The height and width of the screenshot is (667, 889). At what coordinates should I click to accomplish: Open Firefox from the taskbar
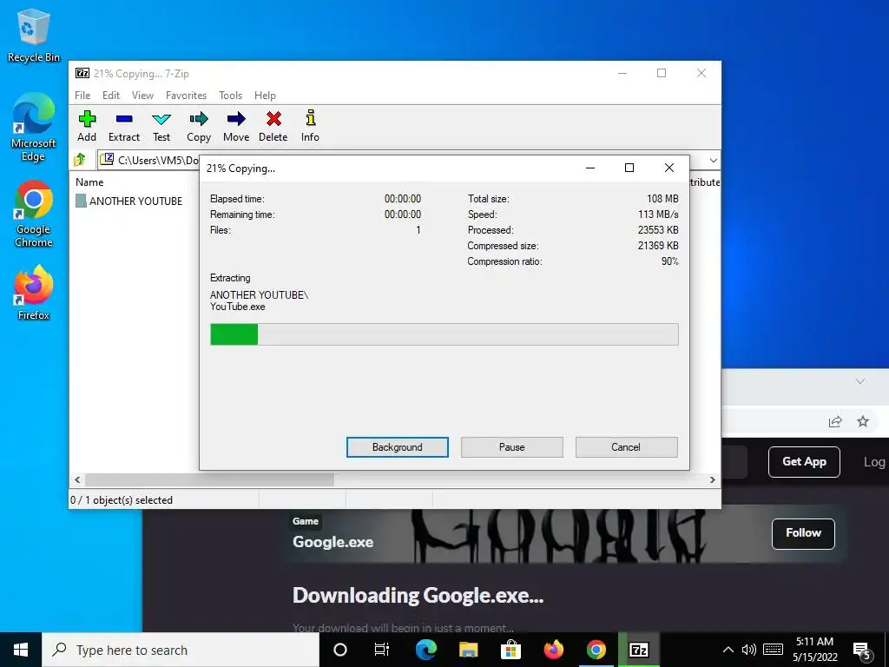(553, 650)
